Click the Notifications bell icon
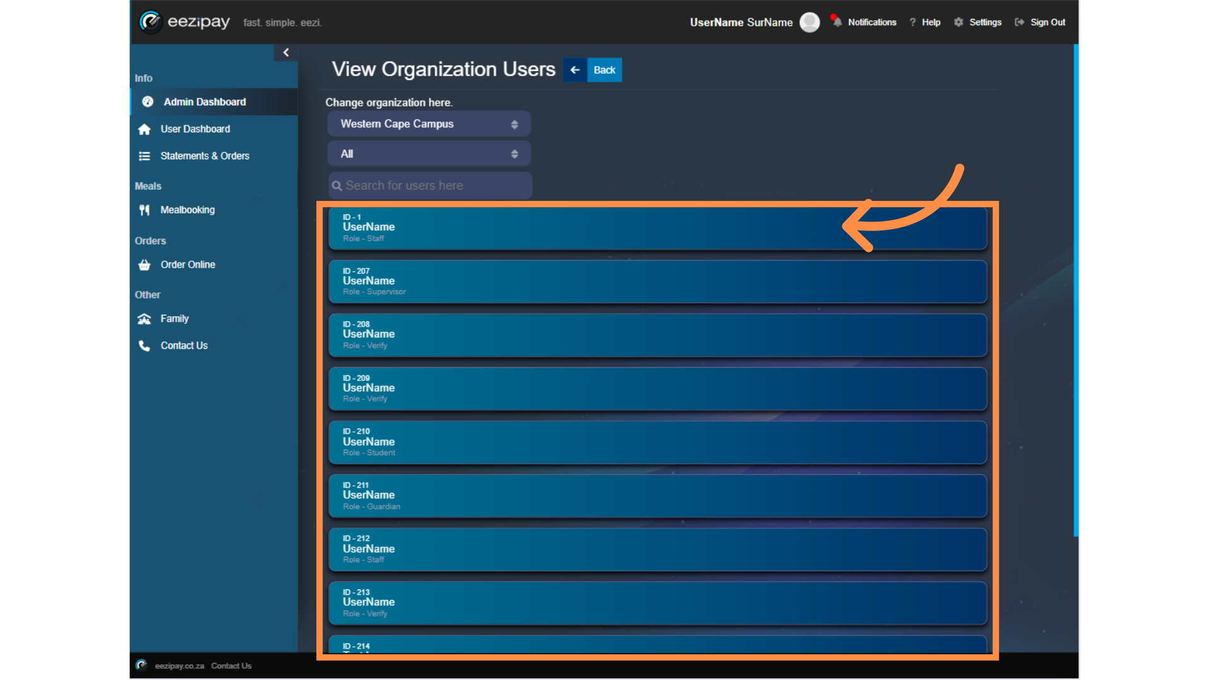Viewport: 1210px width, 680px height. click(837, 22)
